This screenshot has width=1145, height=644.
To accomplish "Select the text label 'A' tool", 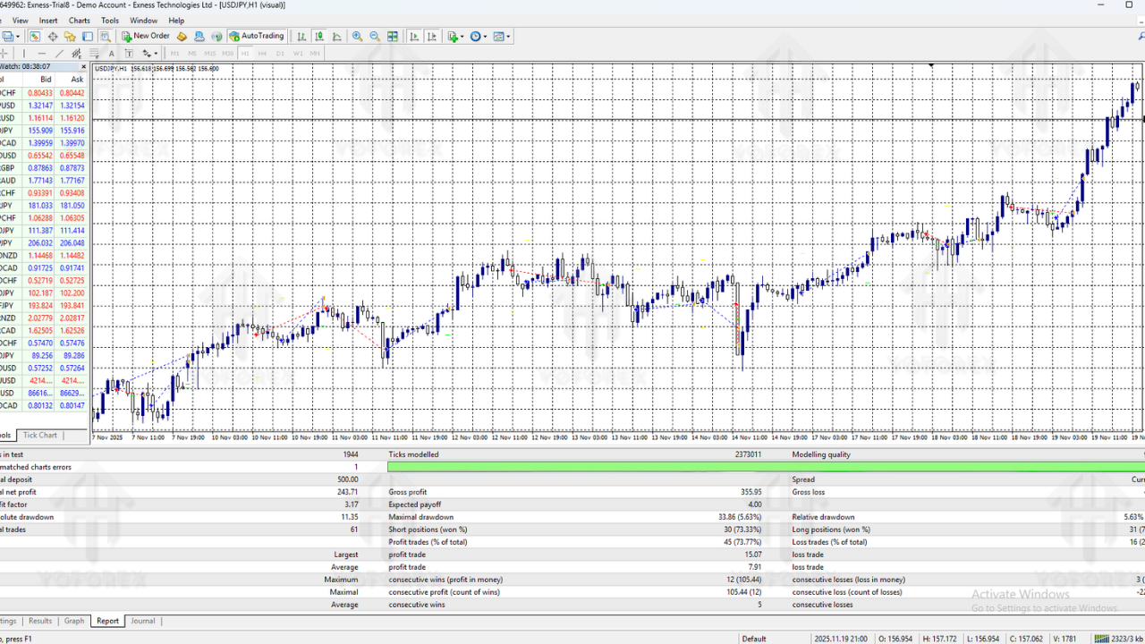I will [x=112, y=54].
